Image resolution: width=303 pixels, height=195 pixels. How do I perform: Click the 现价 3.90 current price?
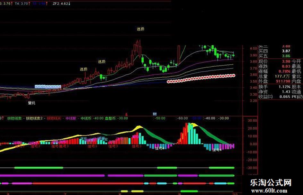(x=274, y=61)
